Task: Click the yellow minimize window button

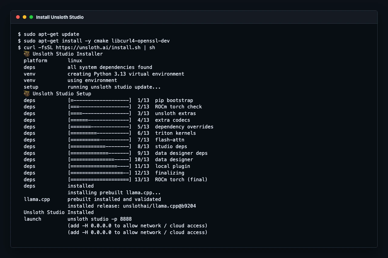Action: 25,17
